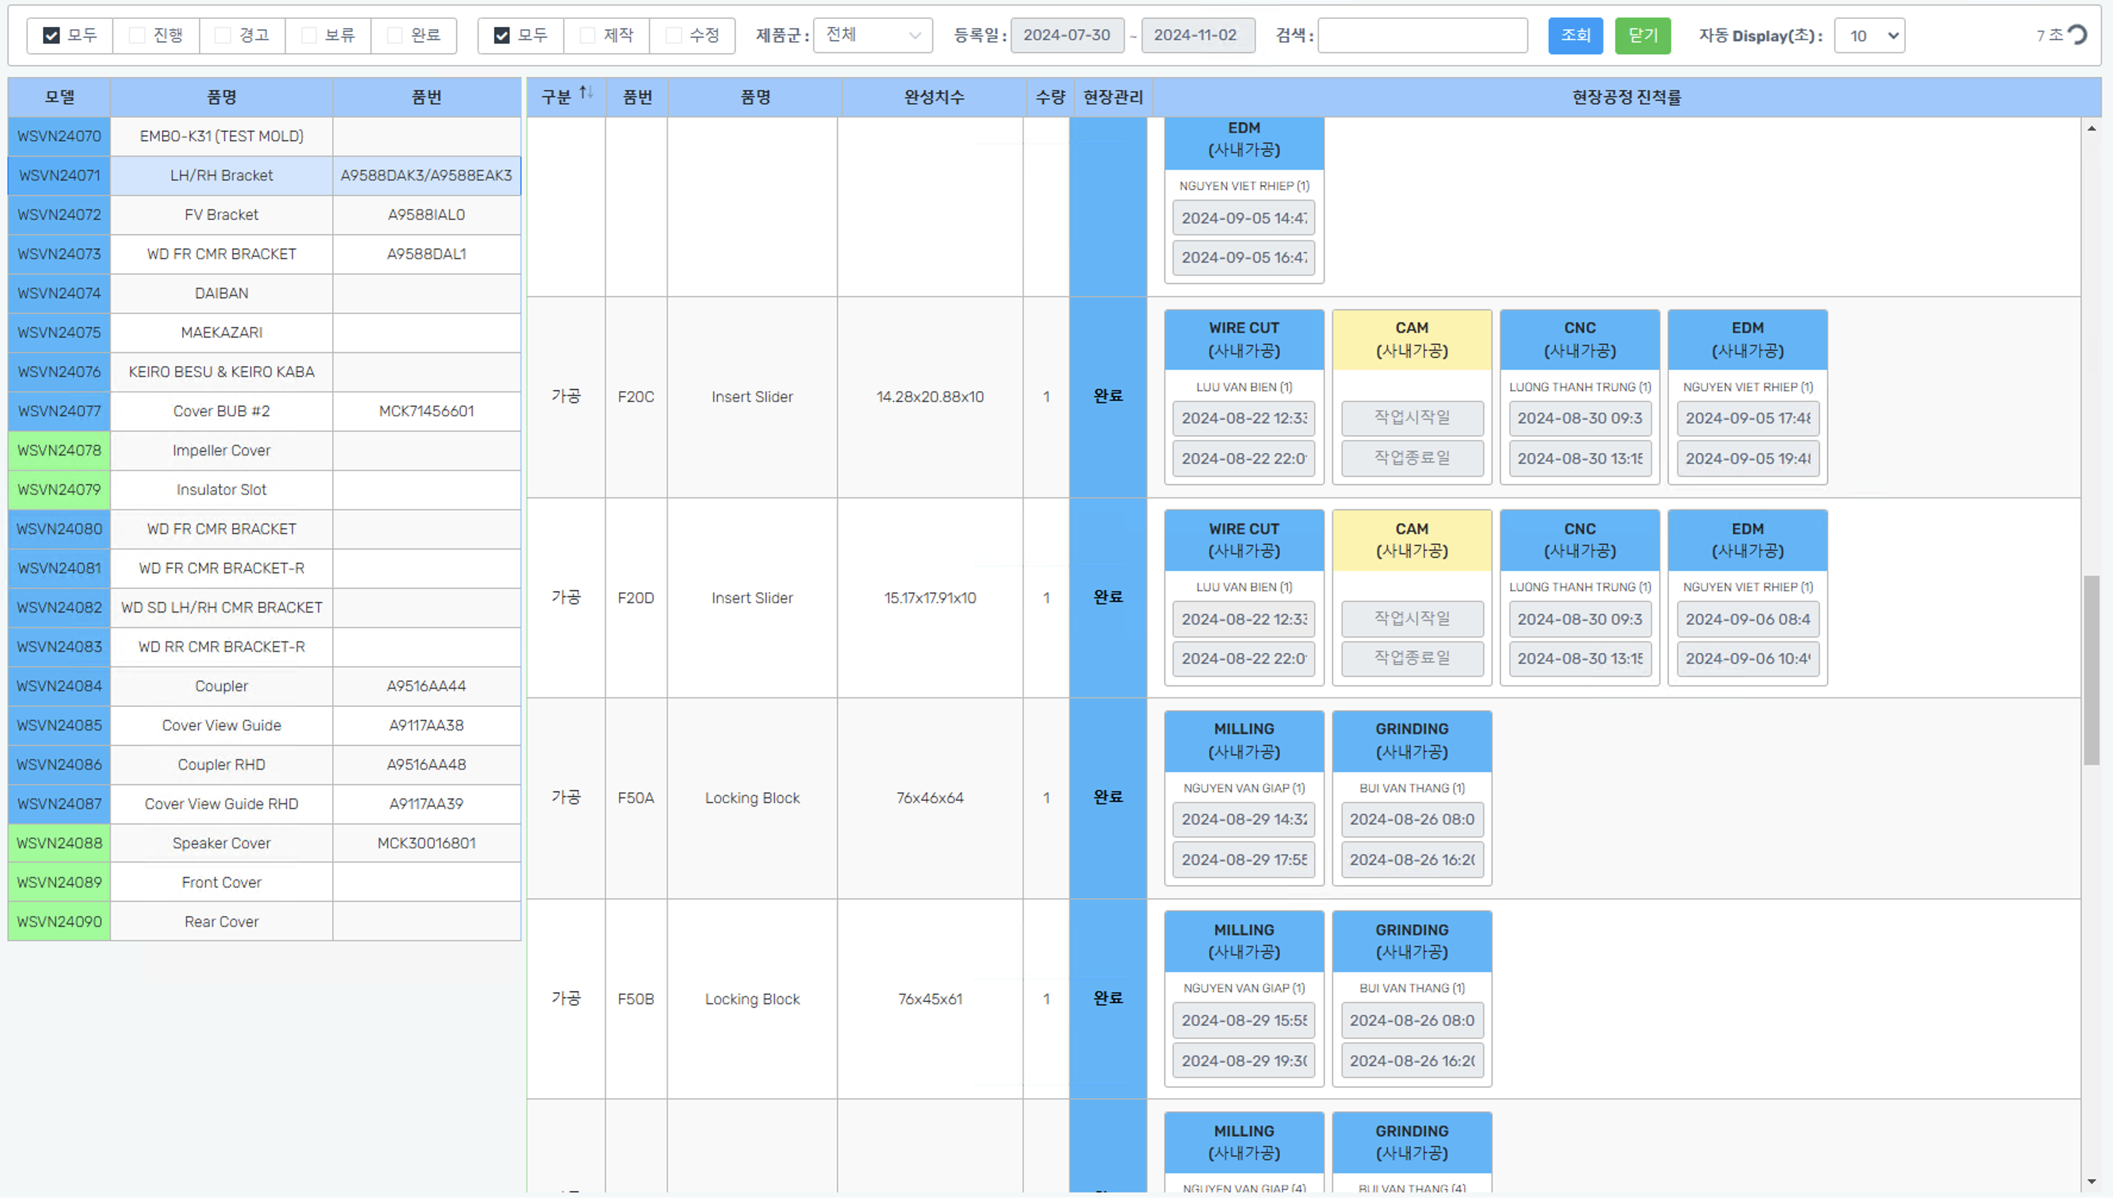Check the 진행 status filter checkbox
Screen dimensions: 2113x1198
pos(137,35)
